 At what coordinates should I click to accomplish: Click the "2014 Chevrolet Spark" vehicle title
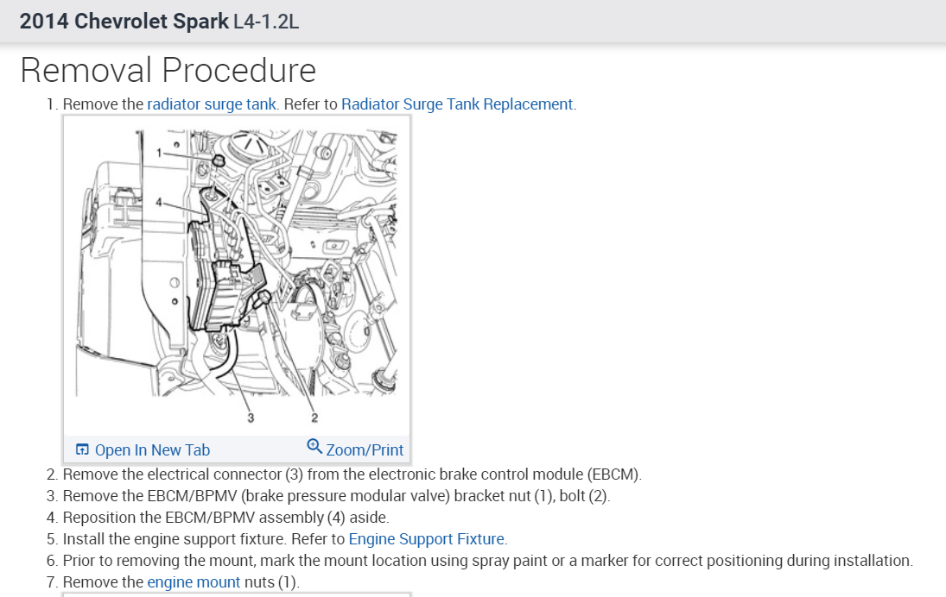tap(124, 22)
